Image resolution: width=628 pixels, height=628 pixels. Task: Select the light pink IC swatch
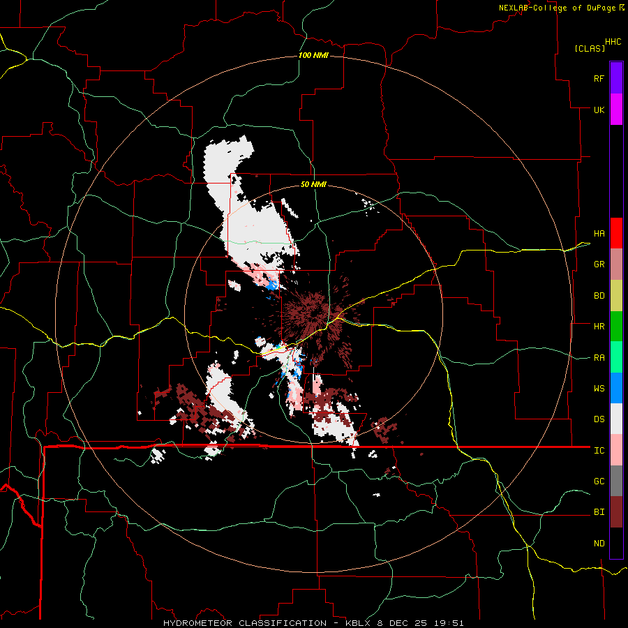tap(616, 450)
